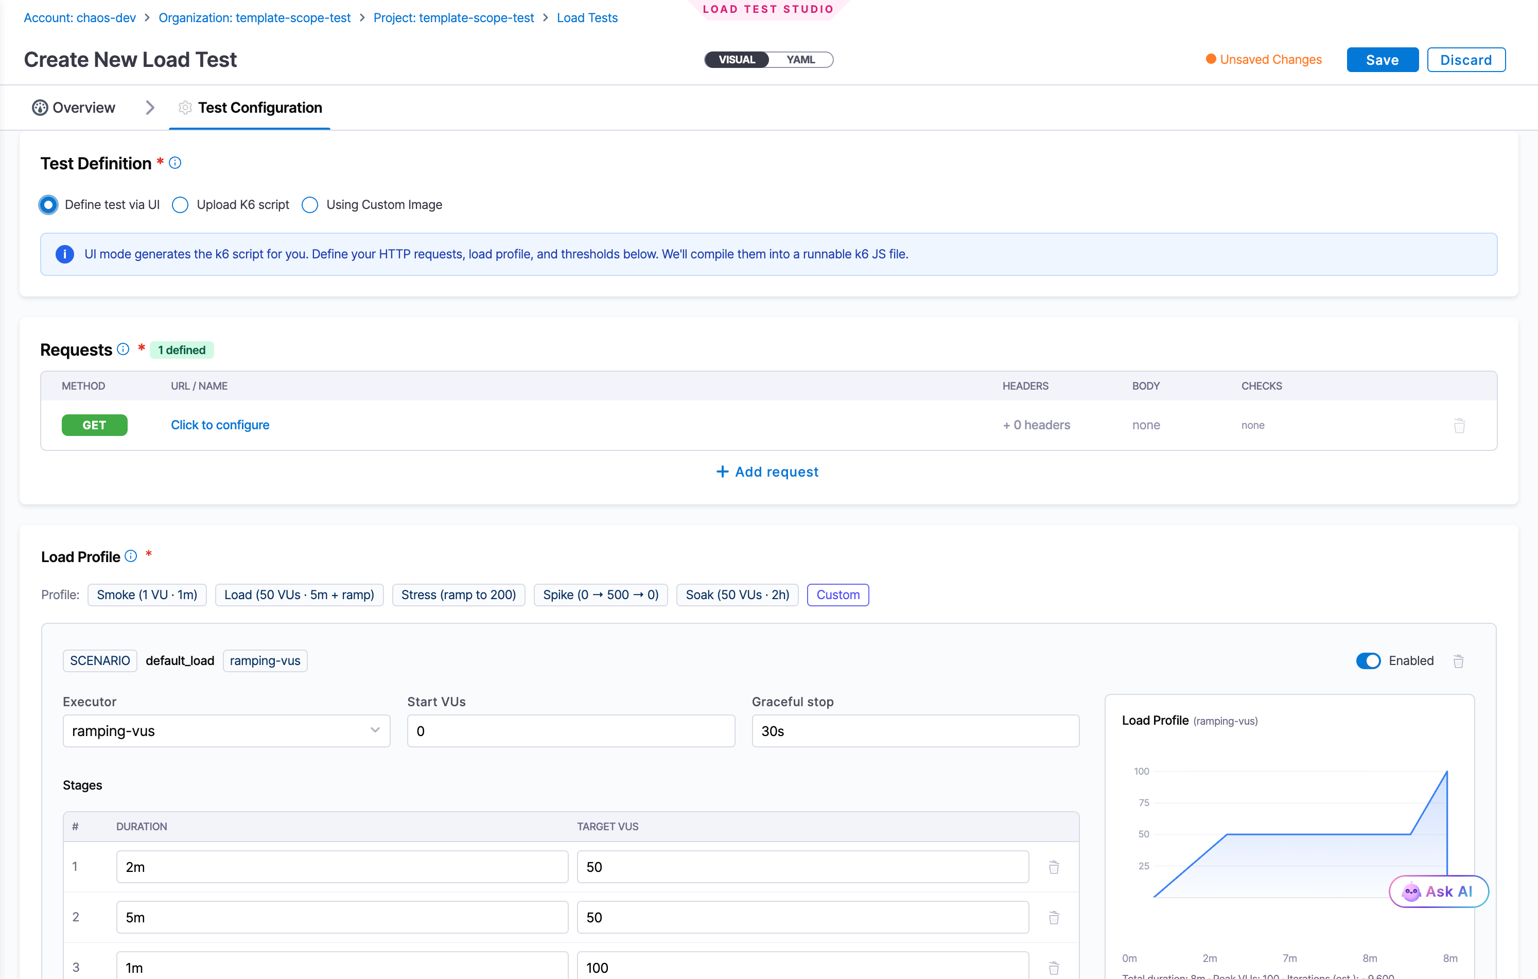Open the Executor ramping-vus dropdown
Screen dimensions: 1538x979
(x=226, y=730)
